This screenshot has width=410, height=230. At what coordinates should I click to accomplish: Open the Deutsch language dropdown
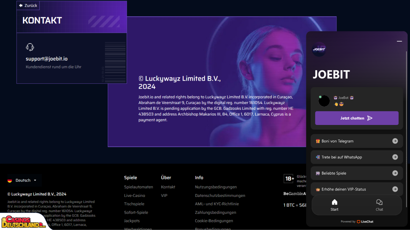click(x=24, y=180)
